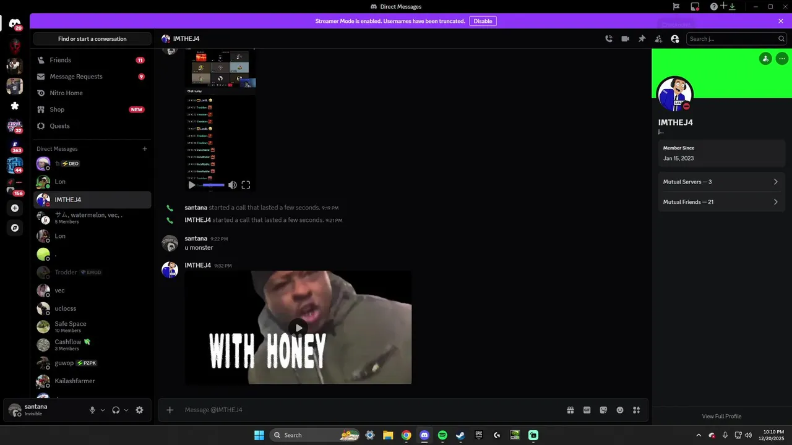The image size is (792, 445).
Task: Open the Discord help question icon
Action: pos(714,6)
